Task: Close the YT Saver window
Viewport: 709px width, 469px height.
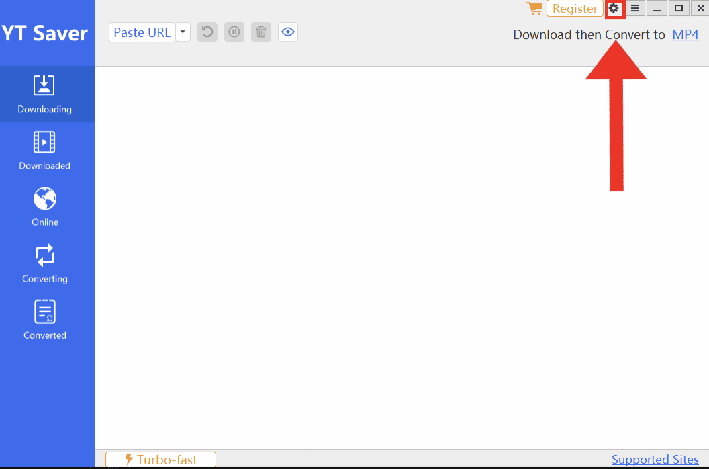Action: click(x=700, y=8)
